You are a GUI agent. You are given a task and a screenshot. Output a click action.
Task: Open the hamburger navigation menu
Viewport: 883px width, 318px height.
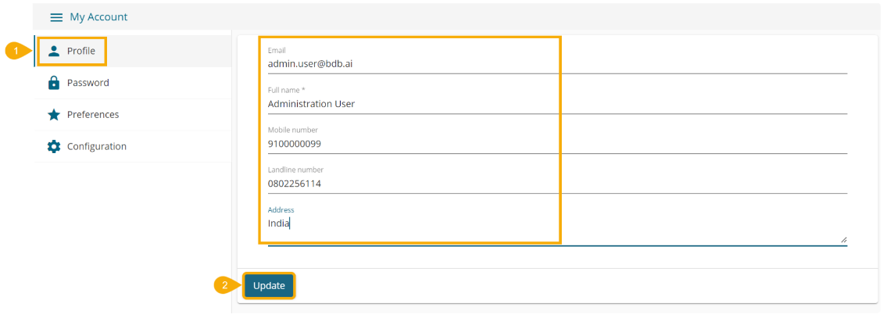(x=56, y=17)
